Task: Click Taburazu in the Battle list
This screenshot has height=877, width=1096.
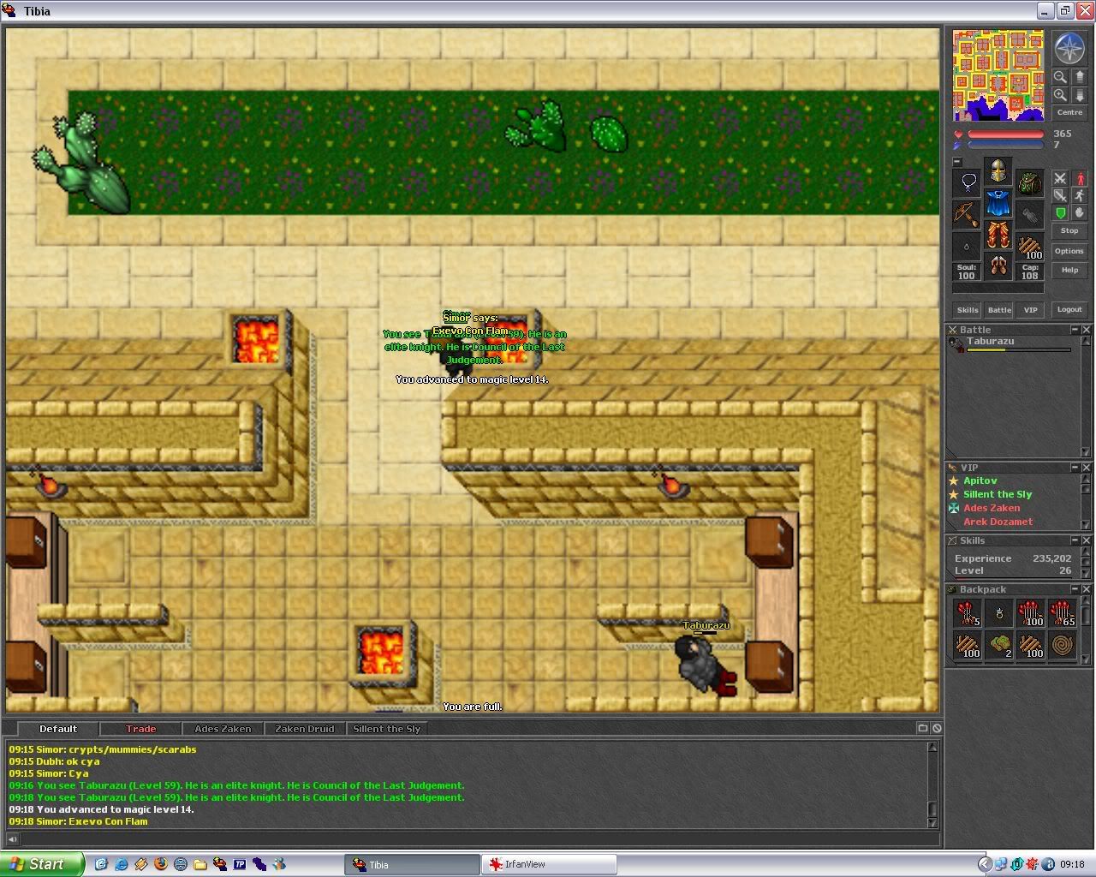Action: pyautogui.click(x=1010, y=344)
